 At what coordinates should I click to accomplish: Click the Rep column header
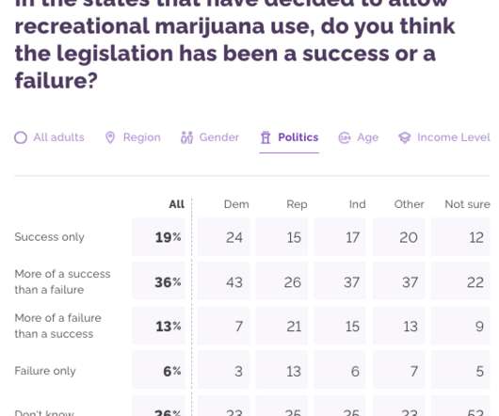tap(297, 204)
